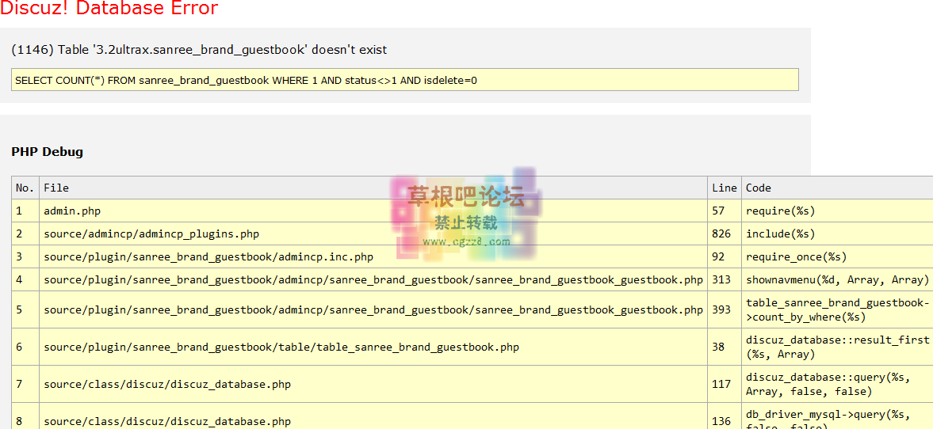Image resolution: width=933 pixels, height=429 pixels.
Task: Click the table doesn't exist error message
Action: coord(199,50)
